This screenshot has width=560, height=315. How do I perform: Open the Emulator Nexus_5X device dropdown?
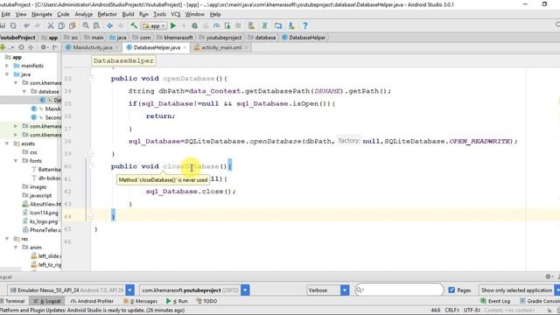(130, 290)
